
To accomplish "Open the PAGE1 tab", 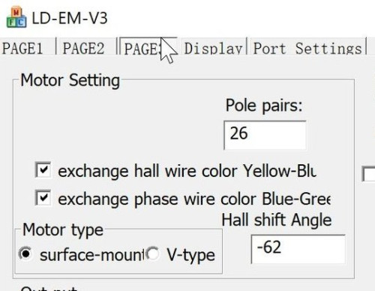I will 22,48.
